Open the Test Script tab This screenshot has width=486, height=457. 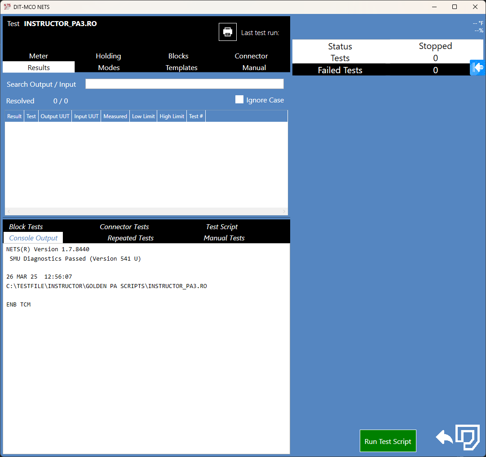click(222, 226)
